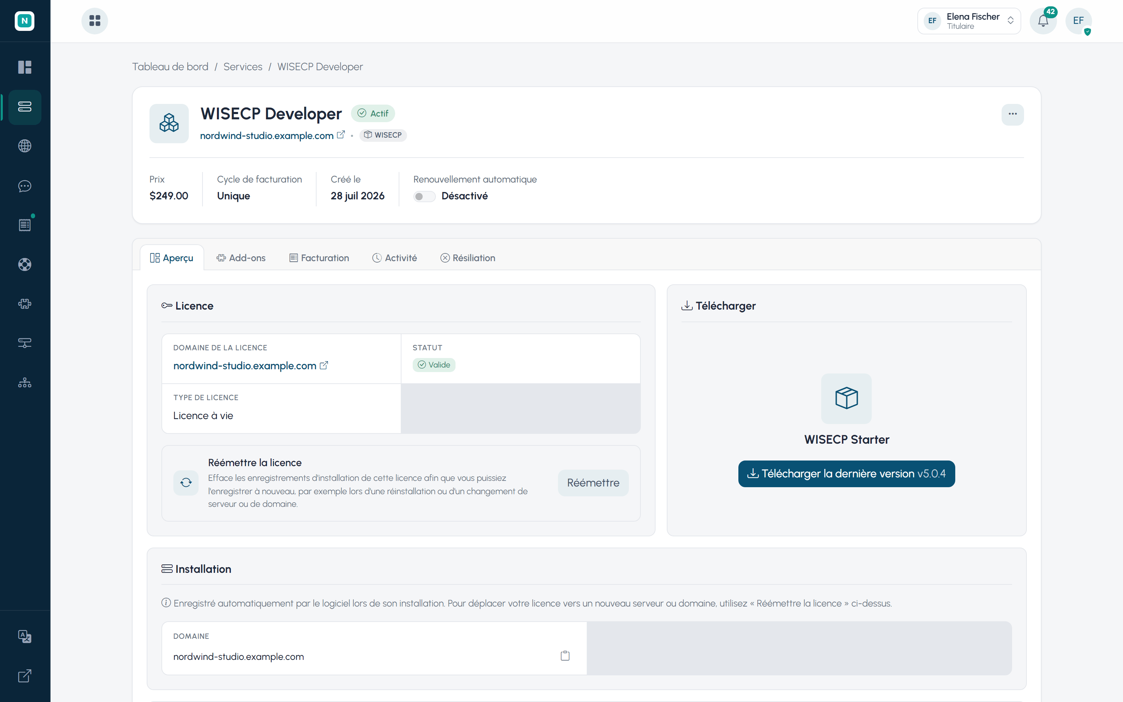The image size is (1123, 702).
Task: Click the Valide status badge
Action: point(434,365)
